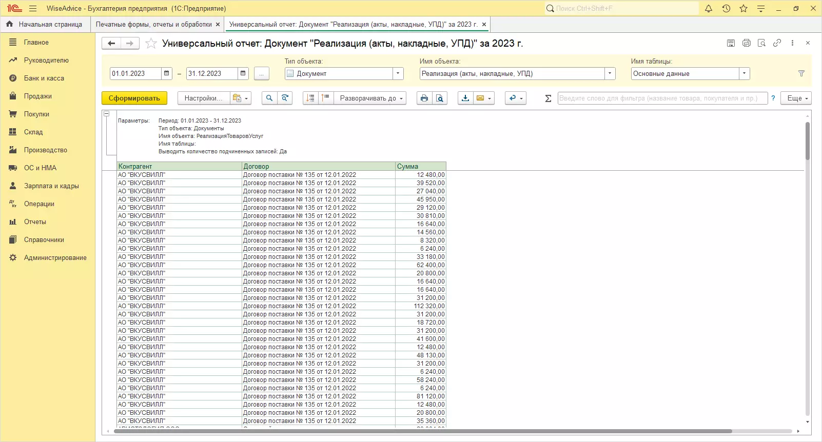Open the Зарплата и кадры menu section
Viewport: 822px width, 442px height.
tap(51, 186)
